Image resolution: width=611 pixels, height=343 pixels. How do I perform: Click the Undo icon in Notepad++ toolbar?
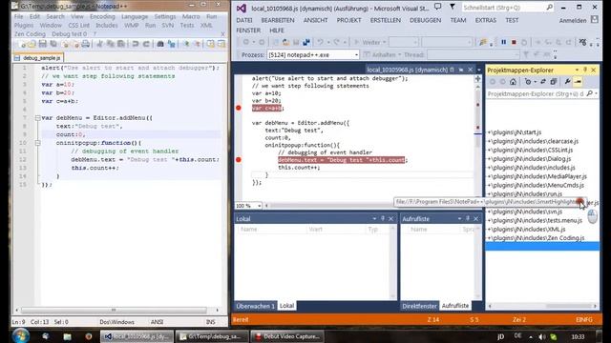point(136,44)
